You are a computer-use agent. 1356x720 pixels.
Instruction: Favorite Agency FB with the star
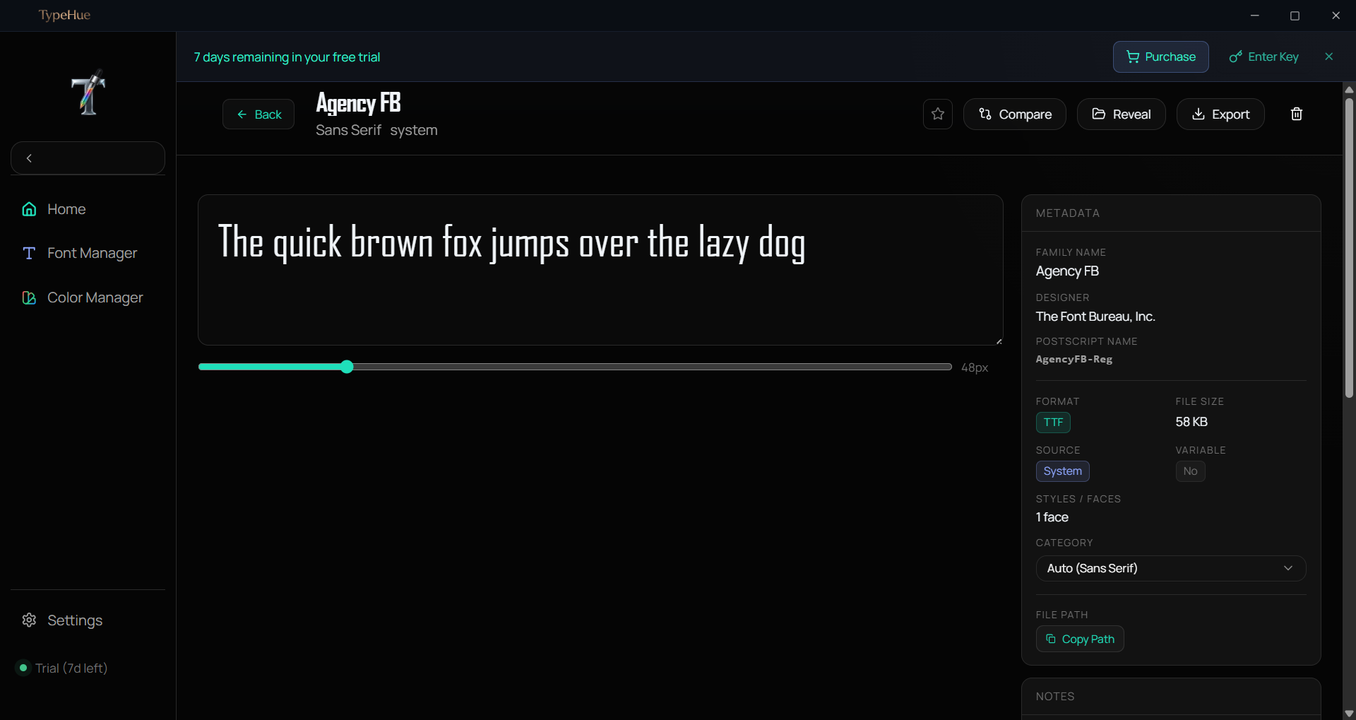pyautogui.click(x=938, y=114)
